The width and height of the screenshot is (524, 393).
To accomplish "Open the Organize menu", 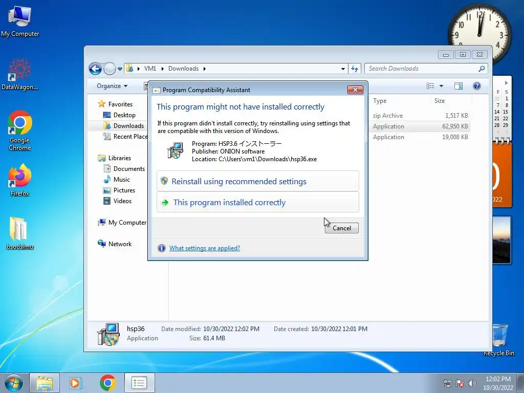I will [x=112, y=86].
